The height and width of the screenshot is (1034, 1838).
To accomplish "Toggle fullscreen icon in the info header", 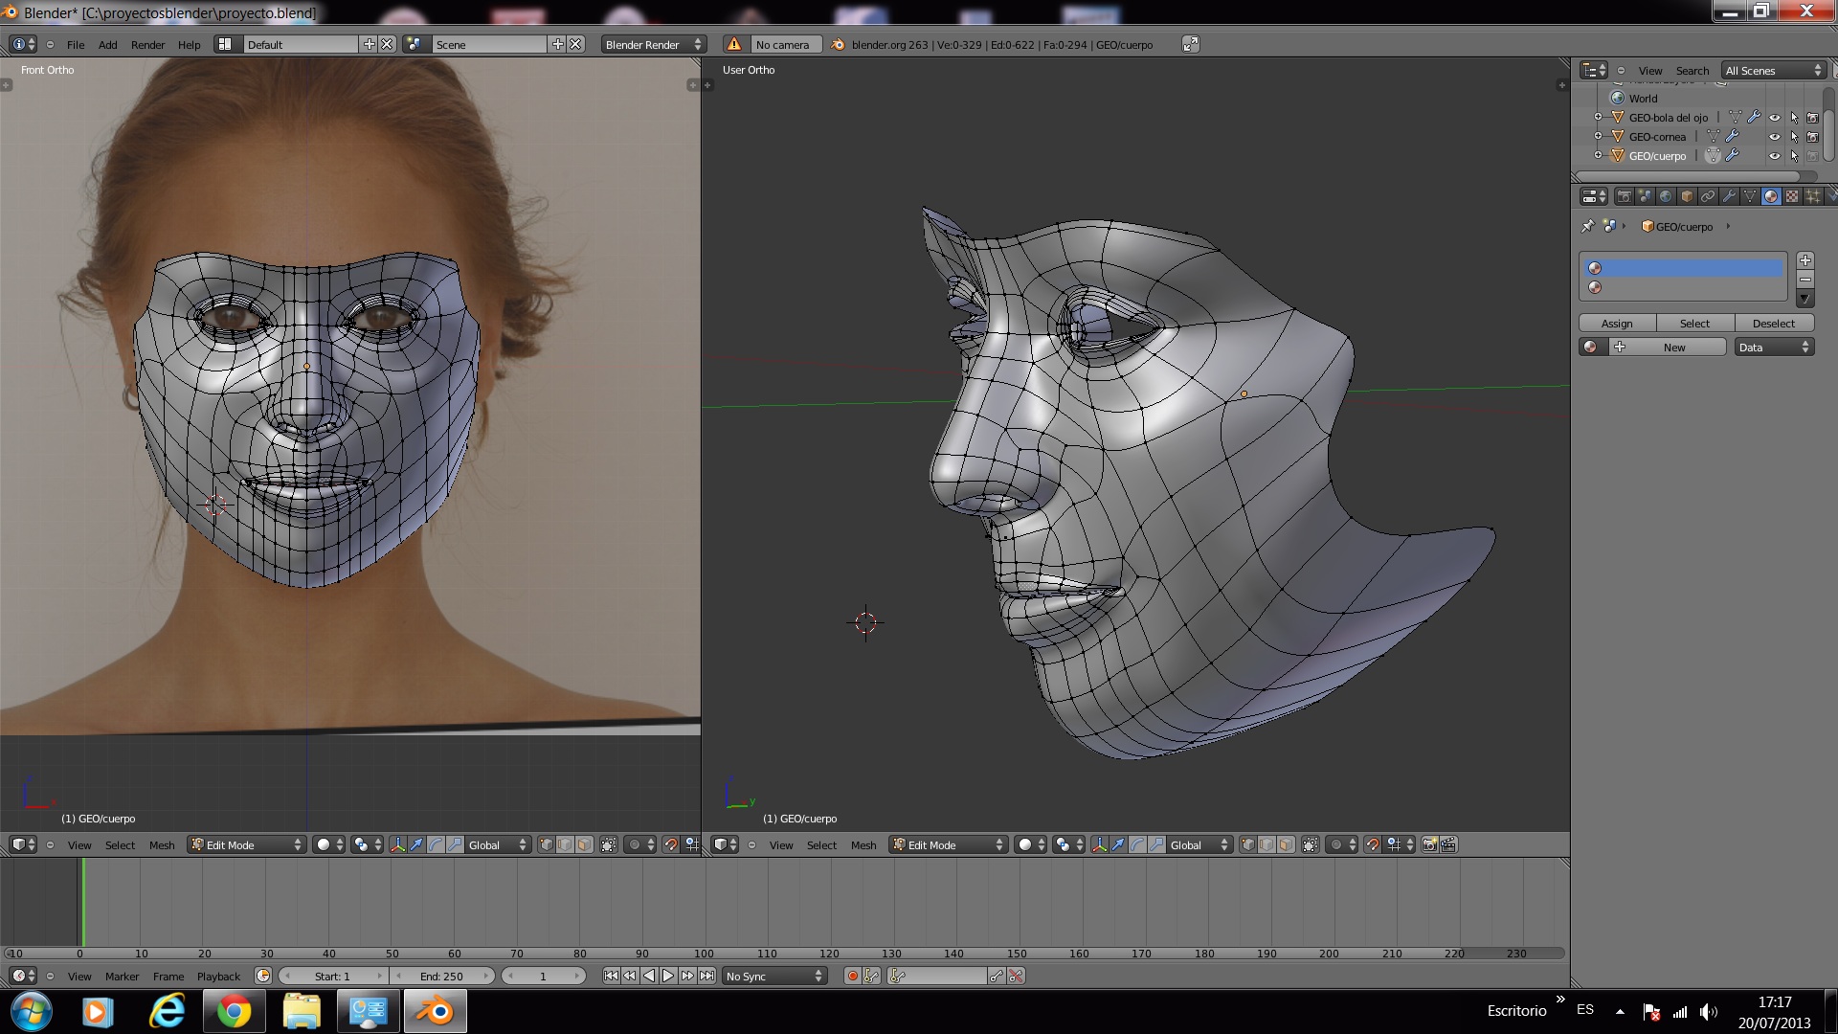I will [1190, 44].
